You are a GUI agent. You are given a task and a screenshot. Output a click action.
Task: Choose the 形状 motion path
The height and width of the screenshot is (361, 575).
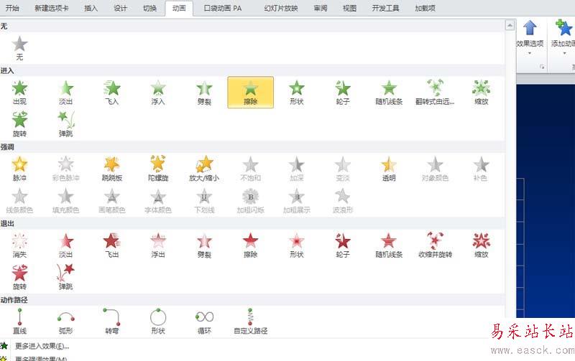(158, 322)
